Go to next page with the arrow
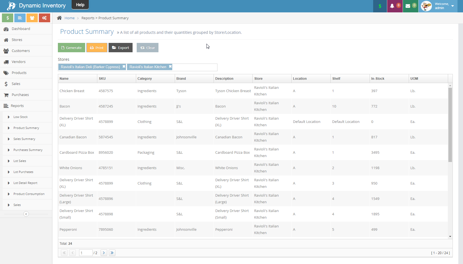Image resolution: width=463 pixels, height=264 pixels. tap(104, 253)
